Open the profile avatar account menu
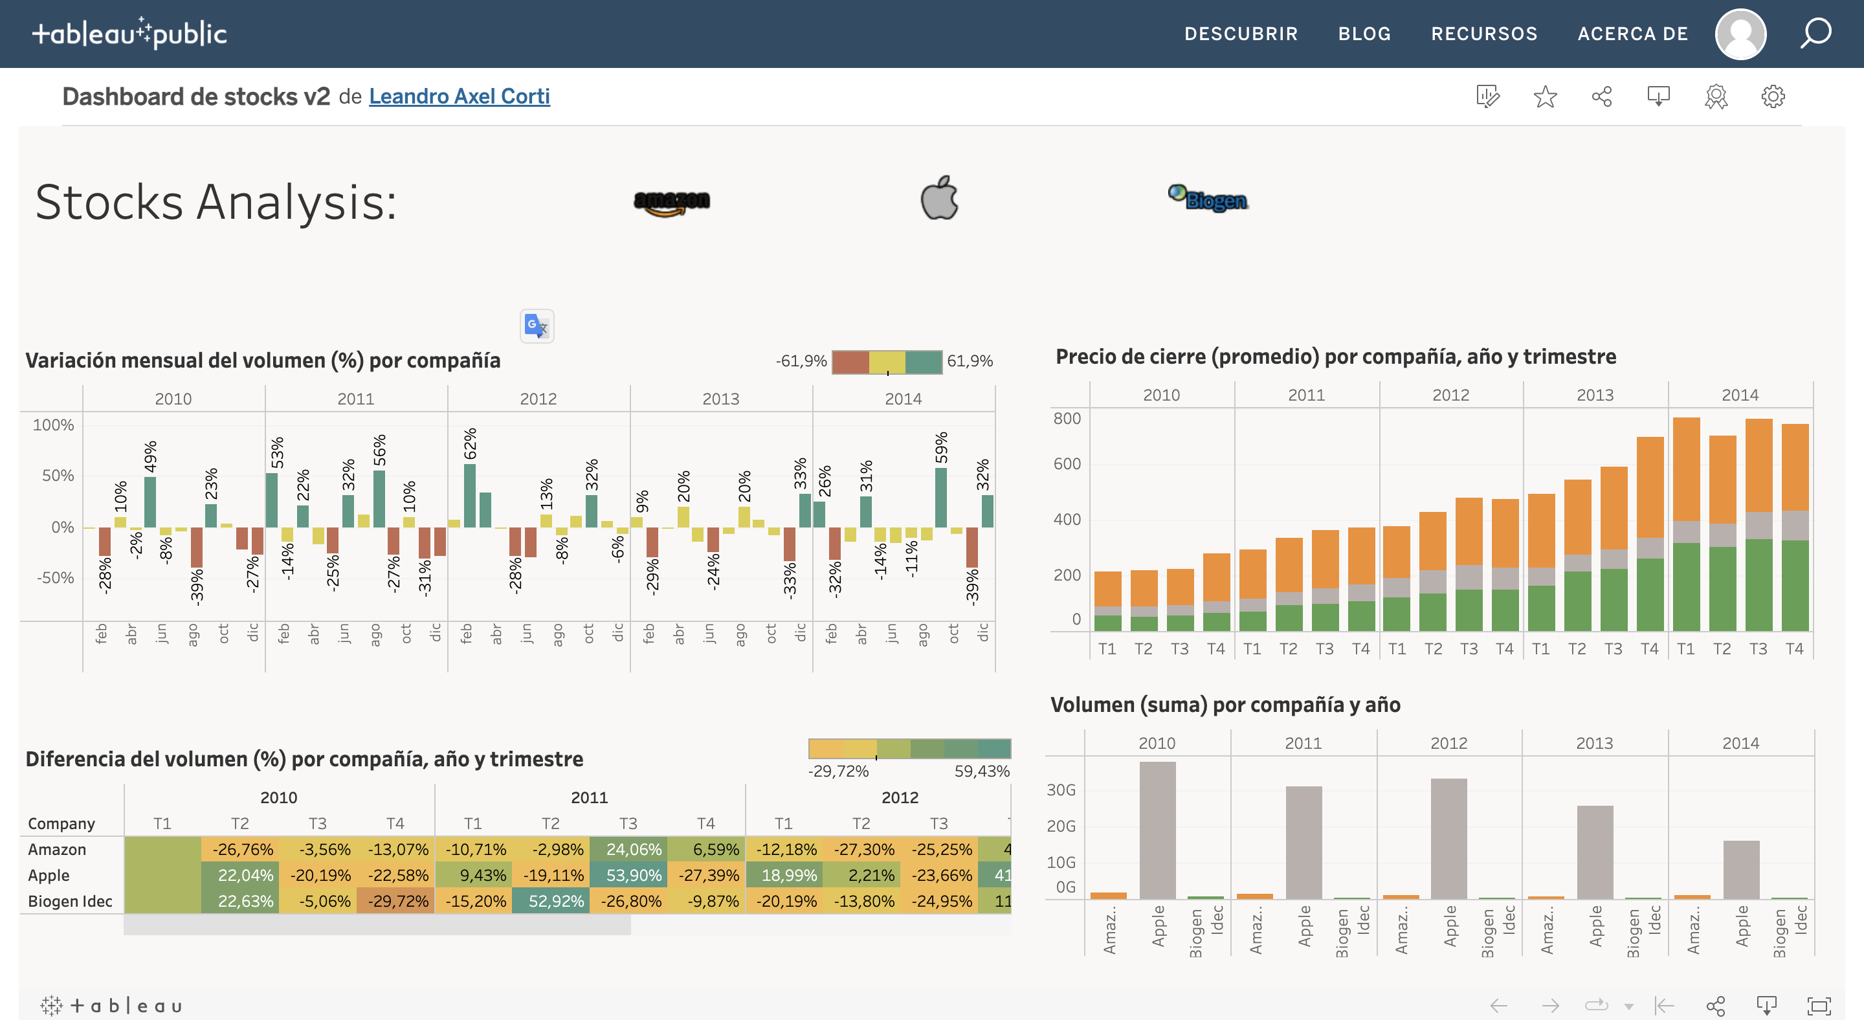The image size is (1864, 1020). point(1741,34)
